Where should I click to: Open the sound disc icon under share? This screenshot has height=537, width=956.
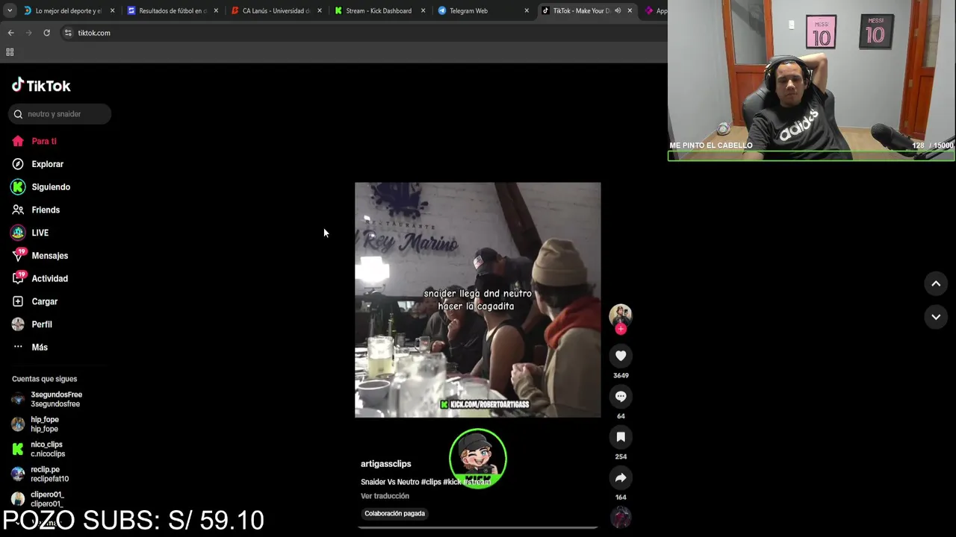point(621,517)
